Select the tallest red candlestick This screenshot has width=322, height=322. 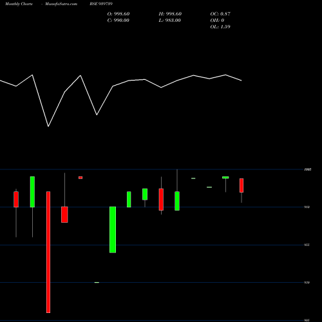[x=48, y=252]
